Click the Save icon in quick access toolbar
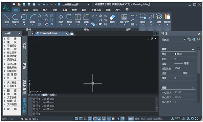 [x=24, y=4]
